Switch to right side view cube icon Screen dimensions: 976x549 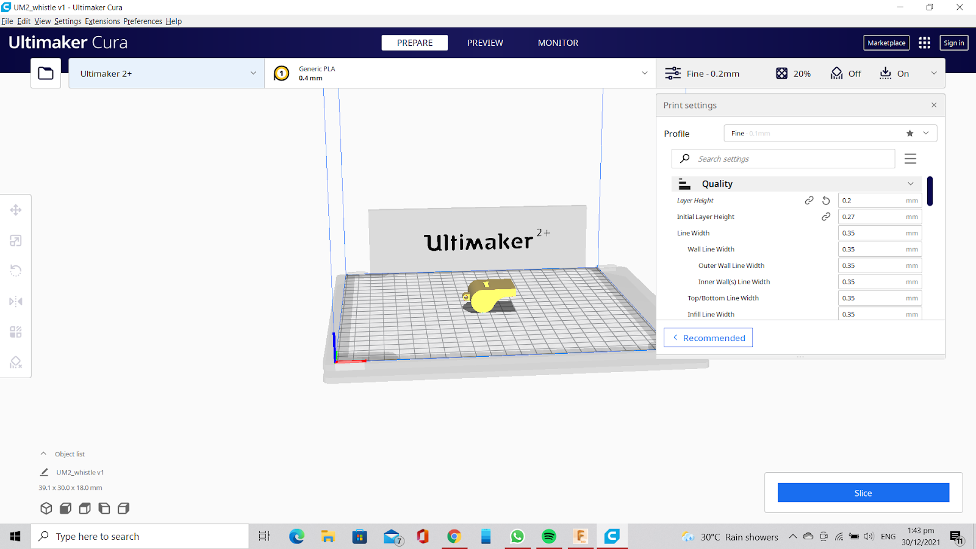[x=124, y=508]
